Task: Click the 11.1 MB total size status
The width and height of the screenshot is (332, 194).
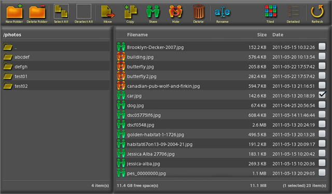Action: point(258,186)
